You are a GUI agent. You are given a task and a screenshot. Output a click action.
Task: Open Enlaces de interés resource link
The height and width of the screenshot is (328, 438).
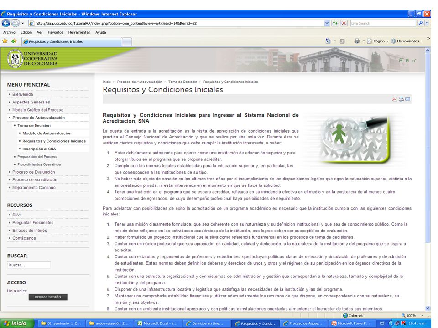(x=30, y=231)
